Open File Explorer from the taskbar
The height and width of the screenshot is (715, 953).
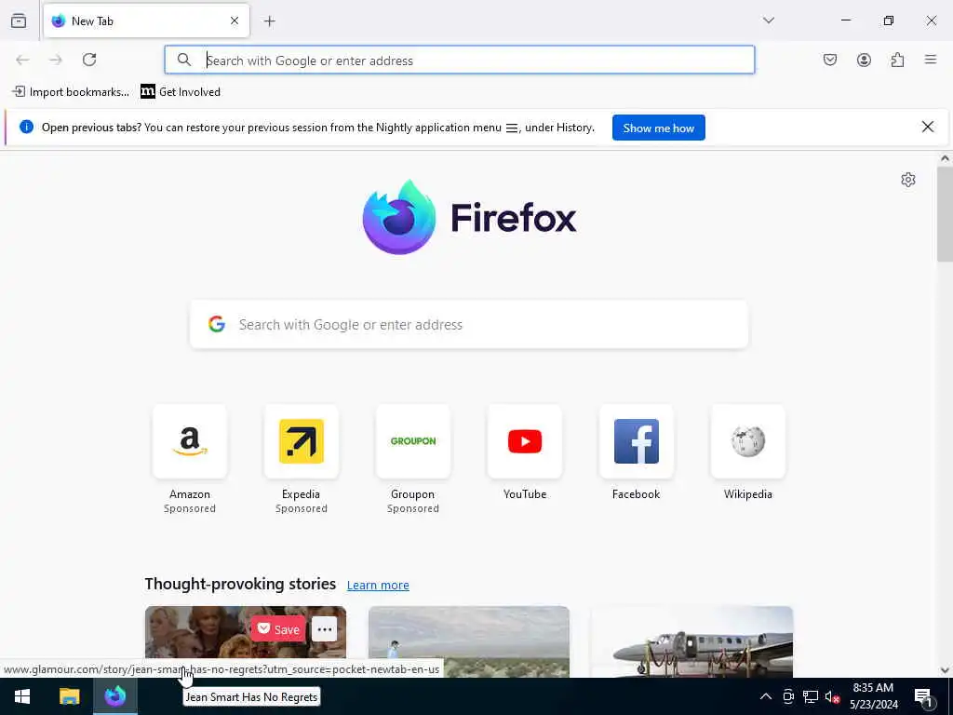pyautogui.click(x=69, y=696)
